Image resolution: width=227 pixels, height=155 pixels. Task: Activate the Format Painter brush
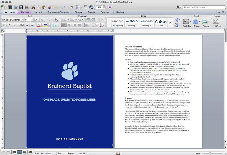50,7
